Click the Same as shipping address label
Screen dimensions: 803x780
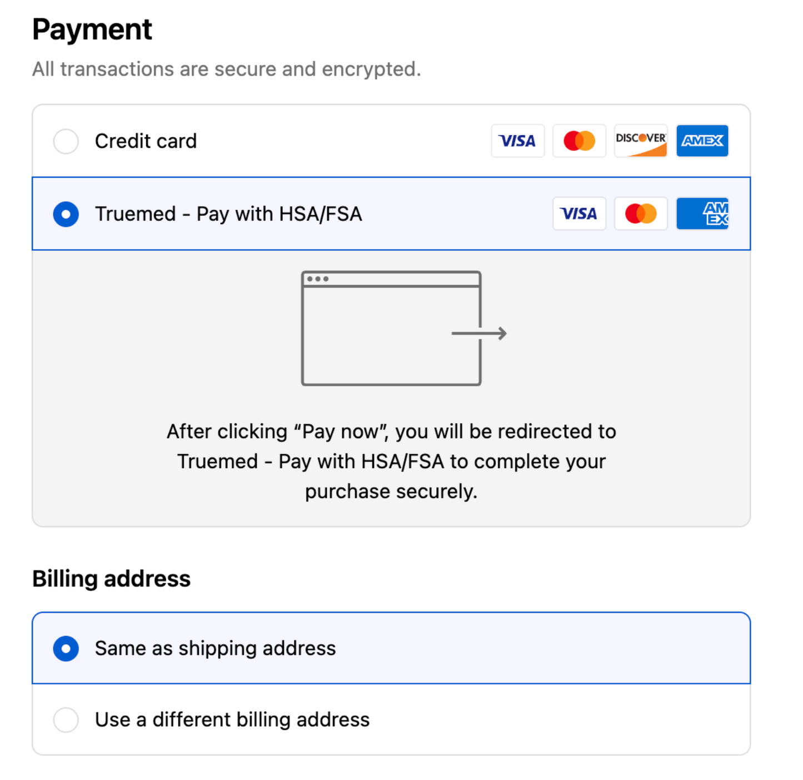(216, 648)
